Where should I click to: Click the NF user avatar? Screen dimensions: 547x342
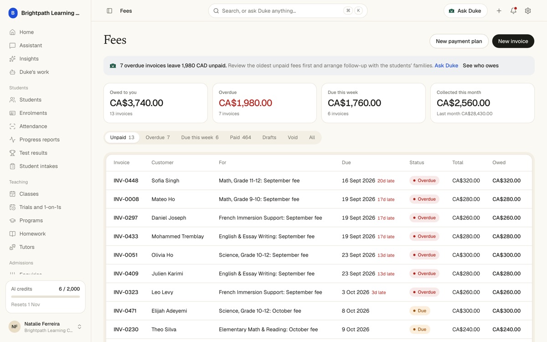(15, 326)
